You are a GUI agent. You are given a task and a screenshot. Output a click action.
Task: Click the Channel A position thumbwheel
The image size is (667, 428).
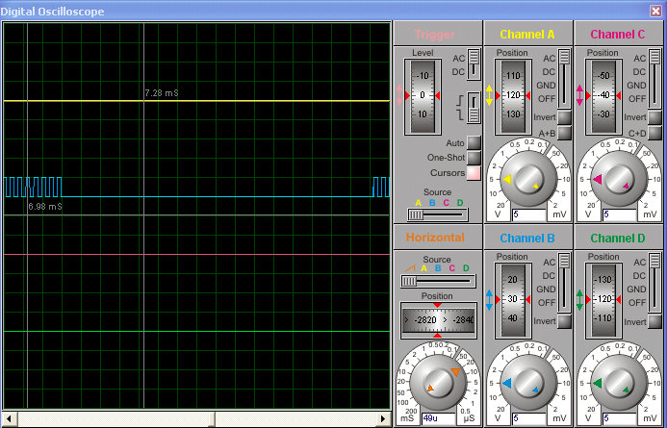click(x=511, y=96)
